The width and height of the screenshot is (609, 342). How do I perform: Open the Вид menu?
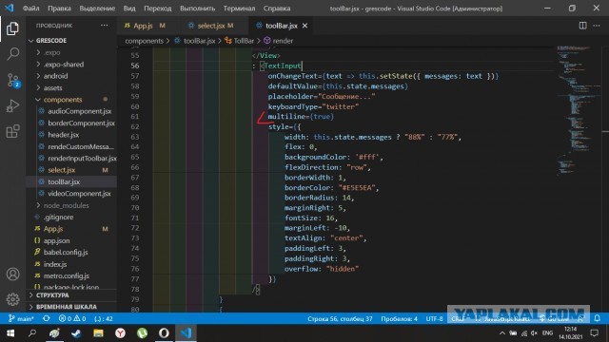[x=129, y=9]
